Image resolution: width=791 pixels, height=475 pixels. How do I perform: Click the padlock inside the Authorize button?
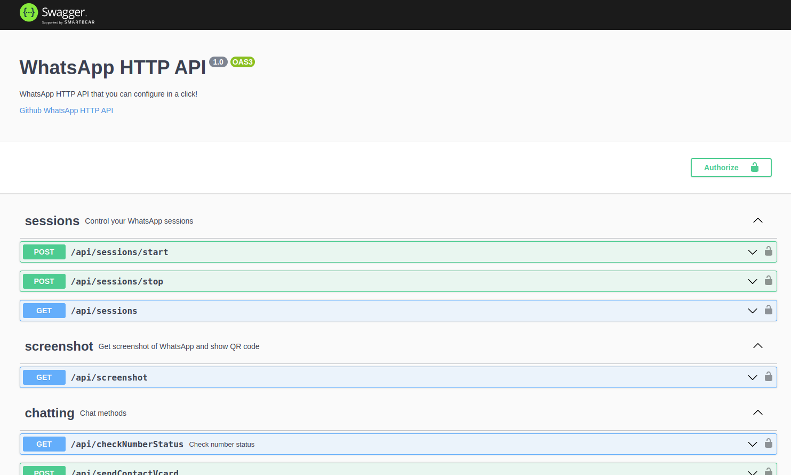(755, 167)
